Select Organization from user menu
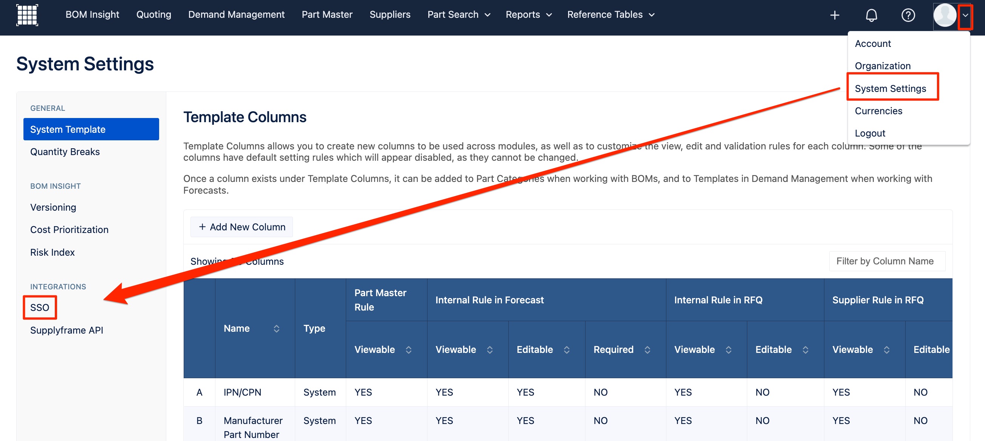 (x=883, y=66)
